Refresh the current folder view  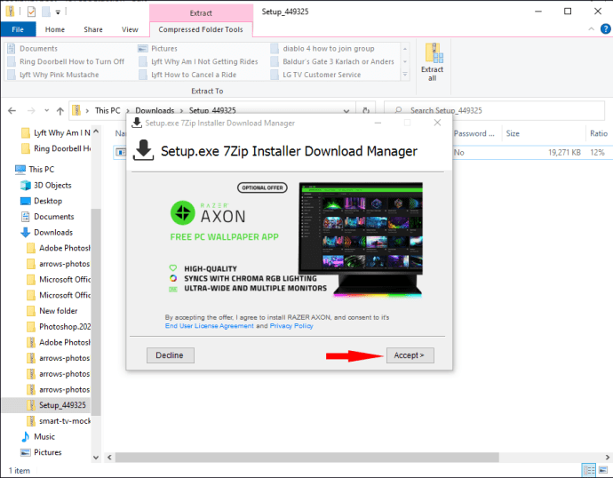366,111
